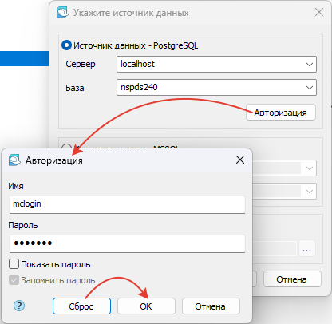This screenshot has width=332, height=324.
Task: Click the app icon in Укажите источник данных title
Action: (x=62, y=13)
